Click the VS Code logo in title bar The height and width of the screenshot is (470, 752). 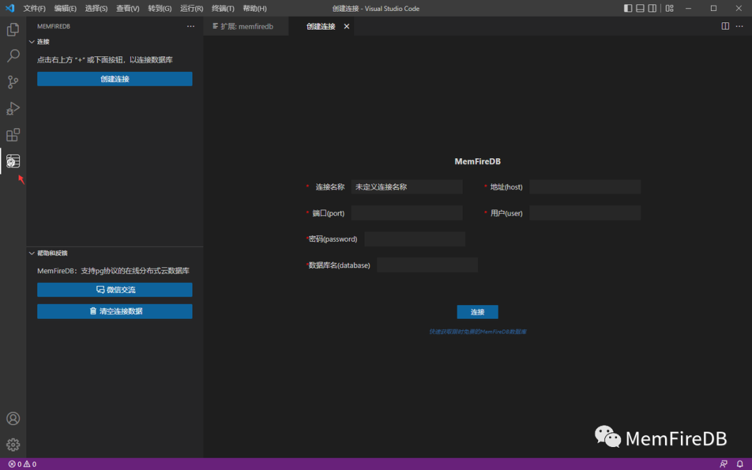[x=10, y=8]
